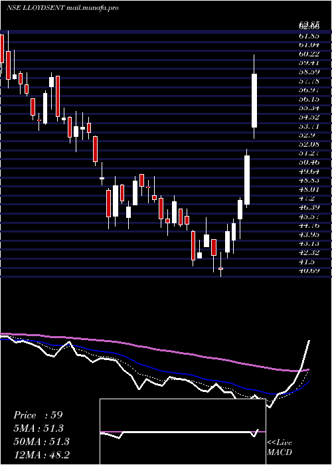332x465 pixels.
Task: Select the 61.85 price axis label
Action: 309,36
